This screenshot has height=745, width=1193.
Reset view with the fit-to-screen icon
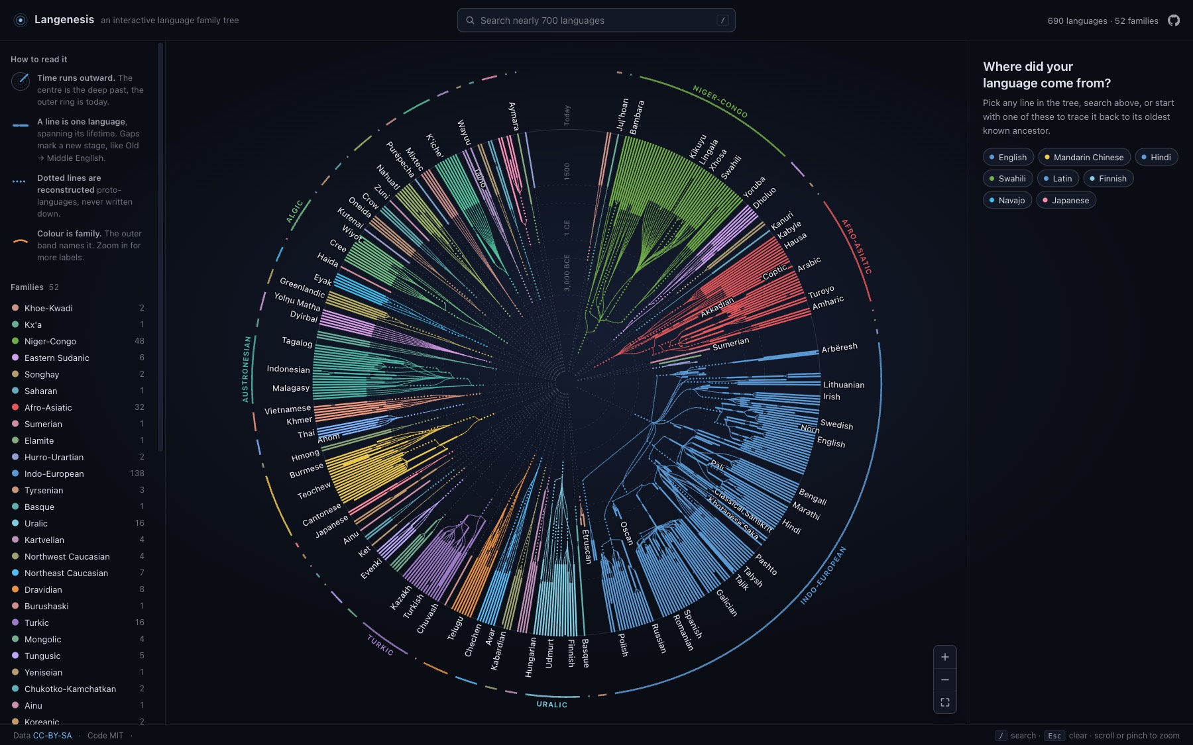pos(945,702)
